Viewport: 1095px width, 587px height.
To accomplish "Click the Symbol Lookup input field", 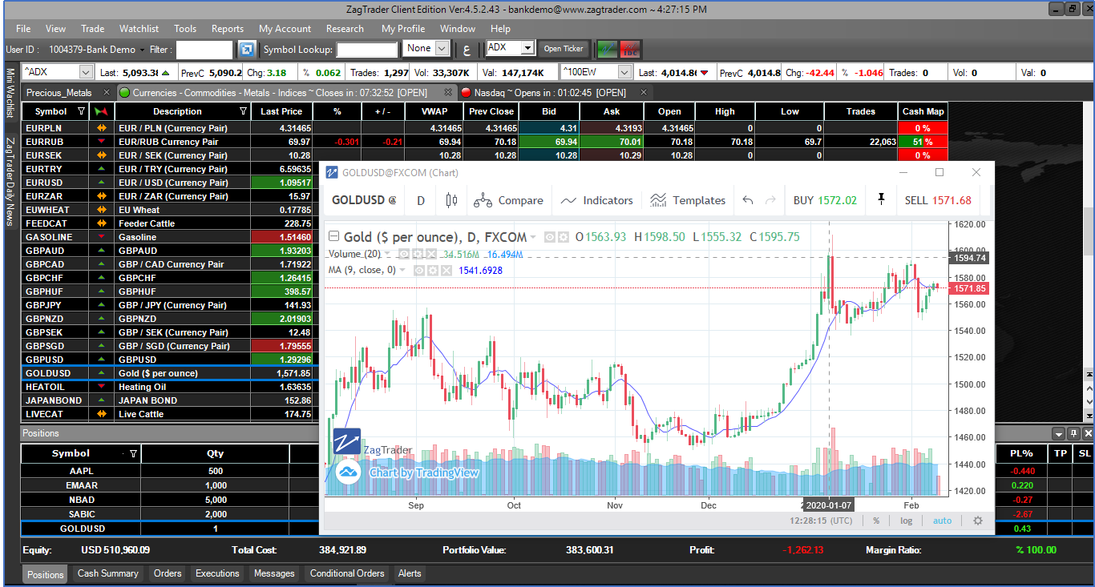I will [367, 50].
